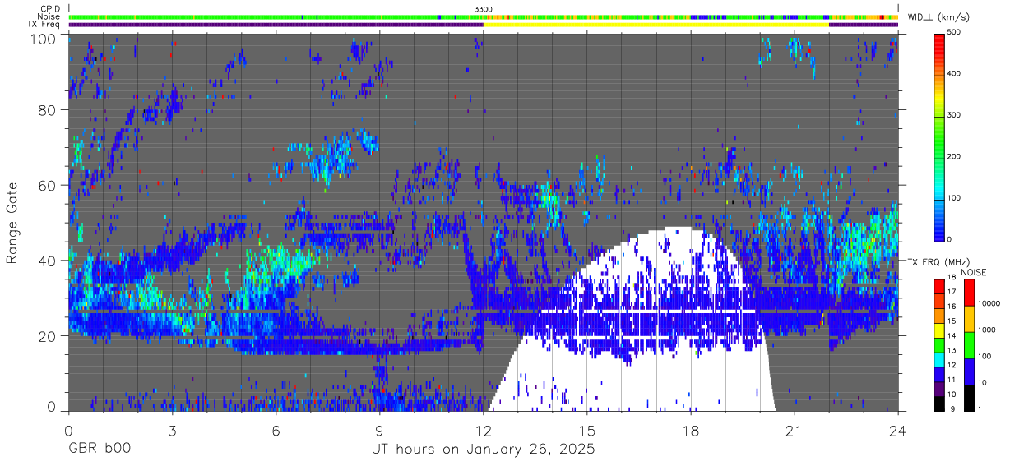
Task: Click the 20 tick on Range Gate axis
Action: (x=49, y=335)
